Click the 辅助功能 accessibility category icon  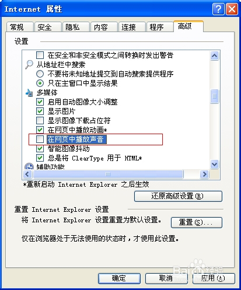point(29,166)
